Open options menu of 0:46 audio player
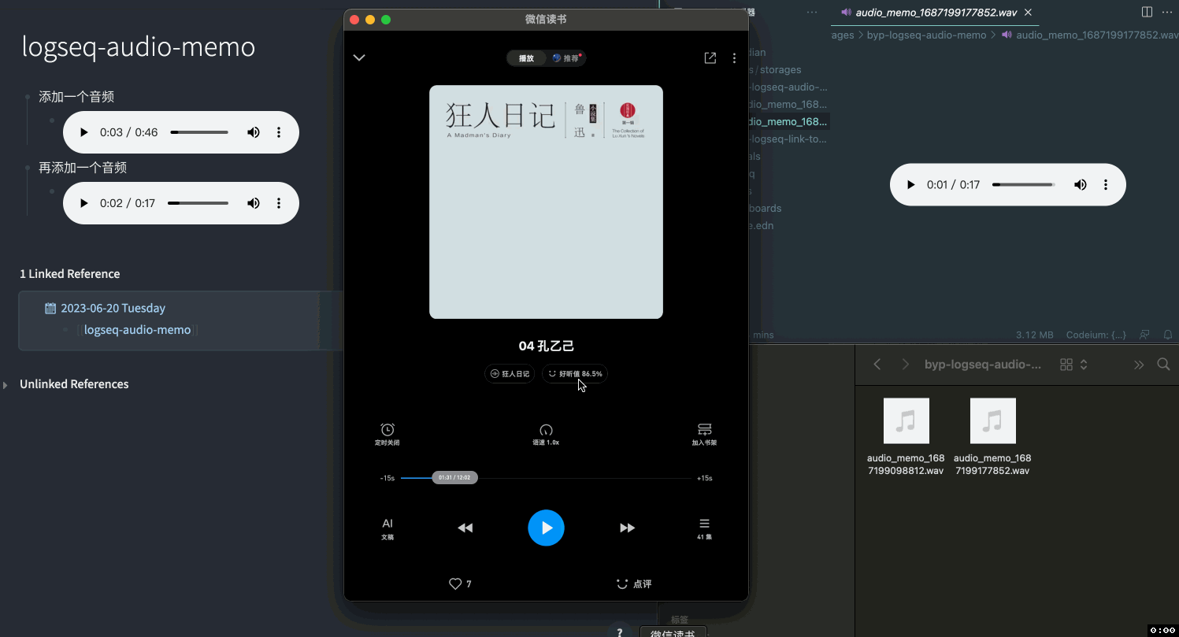The height and width of the screenshot is (637, 1179). click(x=279, y=132)
